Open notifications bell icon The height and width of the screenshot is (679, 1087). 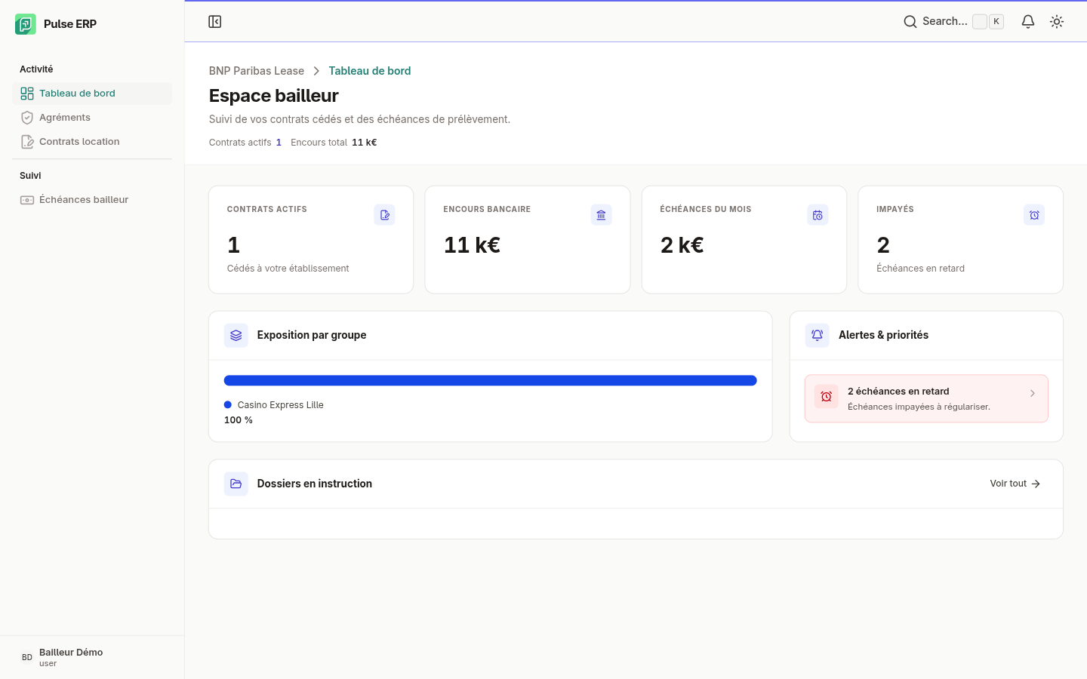pos(1028,22)
